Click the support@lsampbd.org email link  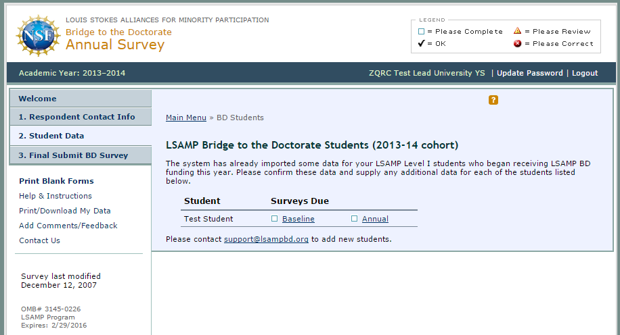(x=266, y=239)
